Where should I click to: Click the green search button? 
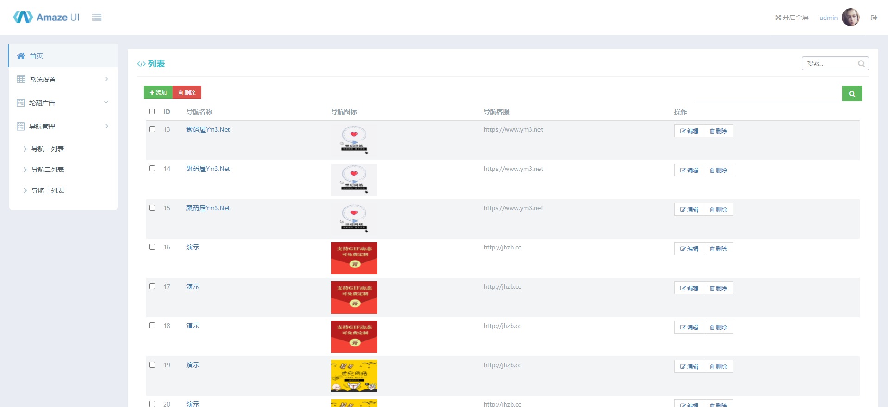[x=852, y=93]
